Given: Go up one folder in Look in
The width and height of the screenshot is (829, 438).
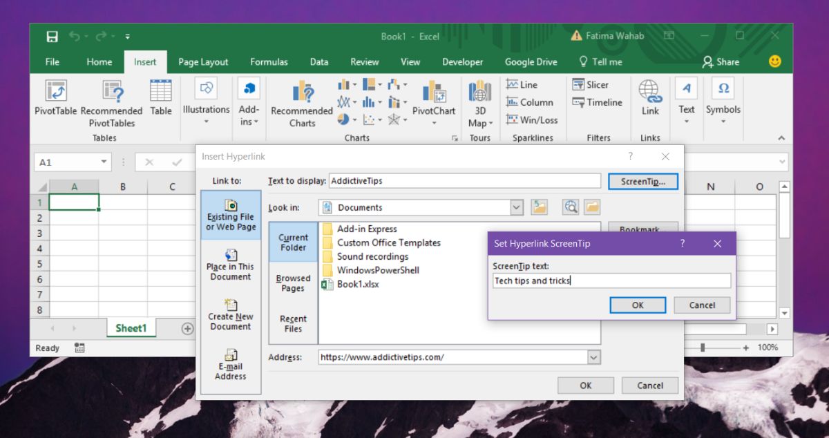Looking at the screenshot, I should pyautogui.click(x=539, y=207).
